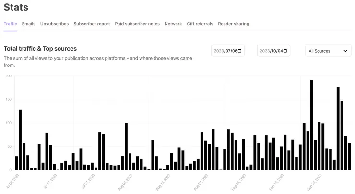The width and height of the screenshot is (355, 194).
Task: Click the Sep 16, 2023 axis label
Action: point(276,182)
